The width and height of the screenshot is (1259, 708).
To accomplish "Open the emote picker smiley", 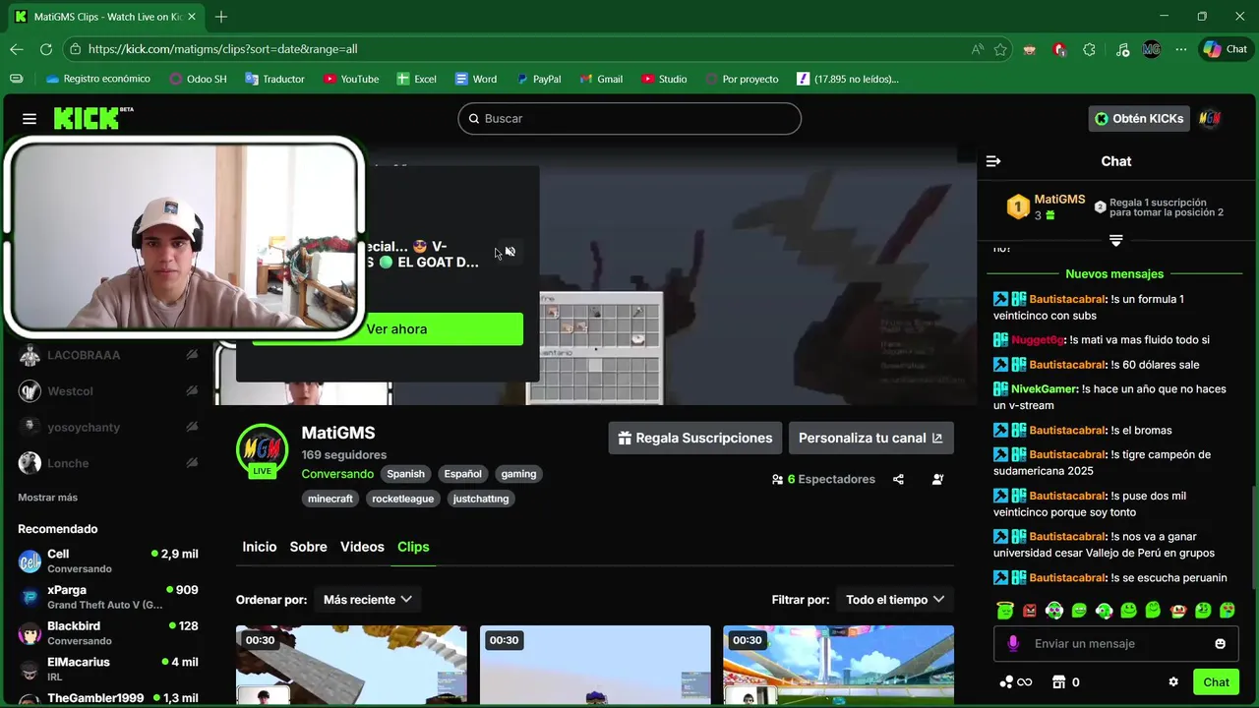I will 1221,644.
